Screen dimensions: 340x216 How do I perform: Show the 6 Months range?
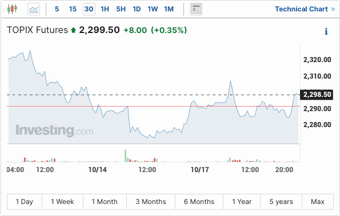pos(199,202)
